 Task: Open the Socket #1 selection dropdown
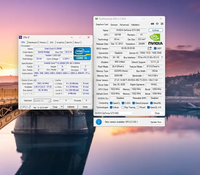click(x=42, y=101)
